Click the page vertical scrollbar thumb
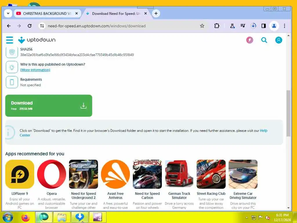 (x=288, y=113)
